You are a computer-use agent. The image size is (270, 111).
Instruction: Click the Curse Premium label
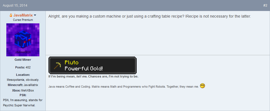23,20
